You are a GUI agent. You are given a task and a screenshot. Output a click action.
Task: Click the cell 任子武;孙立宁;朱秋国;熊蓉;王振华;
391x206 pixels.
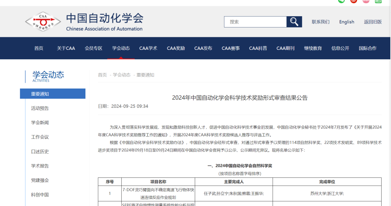pos(234,193)
